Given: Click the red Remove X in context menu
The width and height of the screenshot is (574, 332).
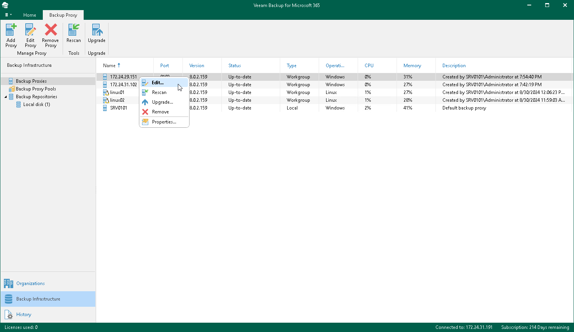Looking at the screenshot, I should tap(145, 112).
